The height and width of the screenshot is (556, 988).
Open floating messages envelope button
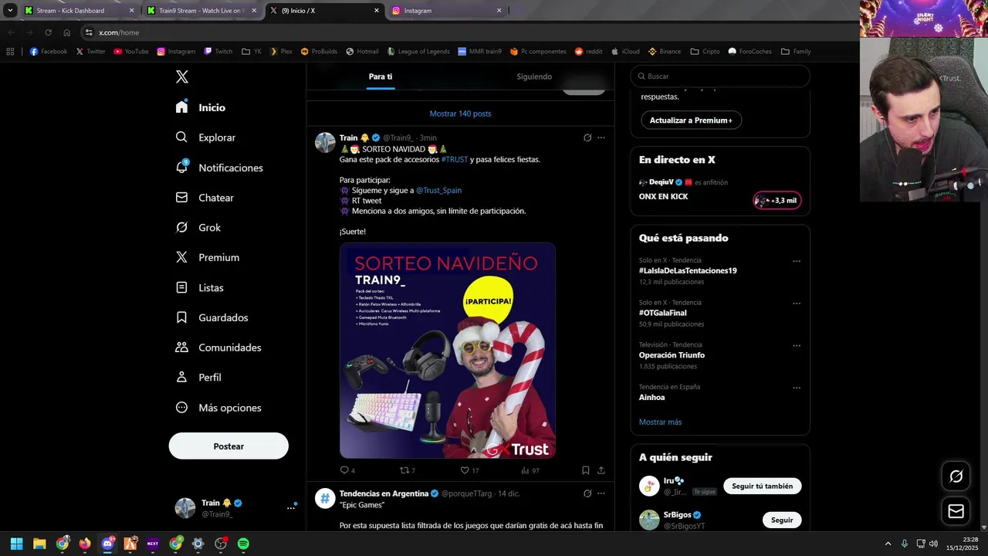coord(956,511)
